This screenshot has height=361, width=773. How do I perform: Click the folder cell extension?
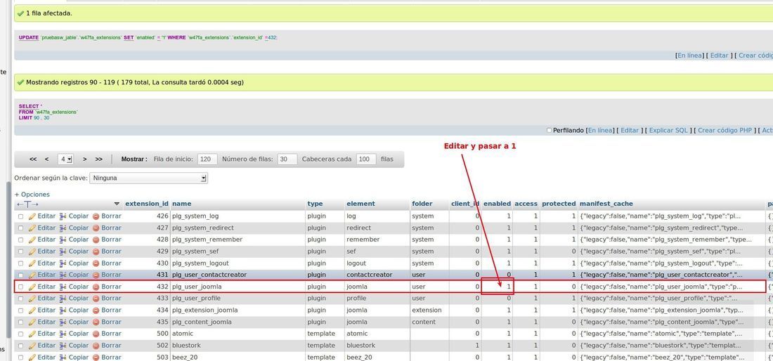429,310
